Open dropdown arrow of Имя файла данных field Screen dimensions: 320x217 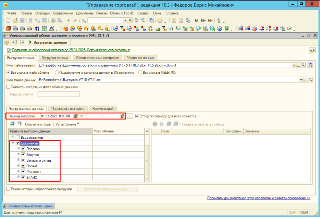[302, 80]
